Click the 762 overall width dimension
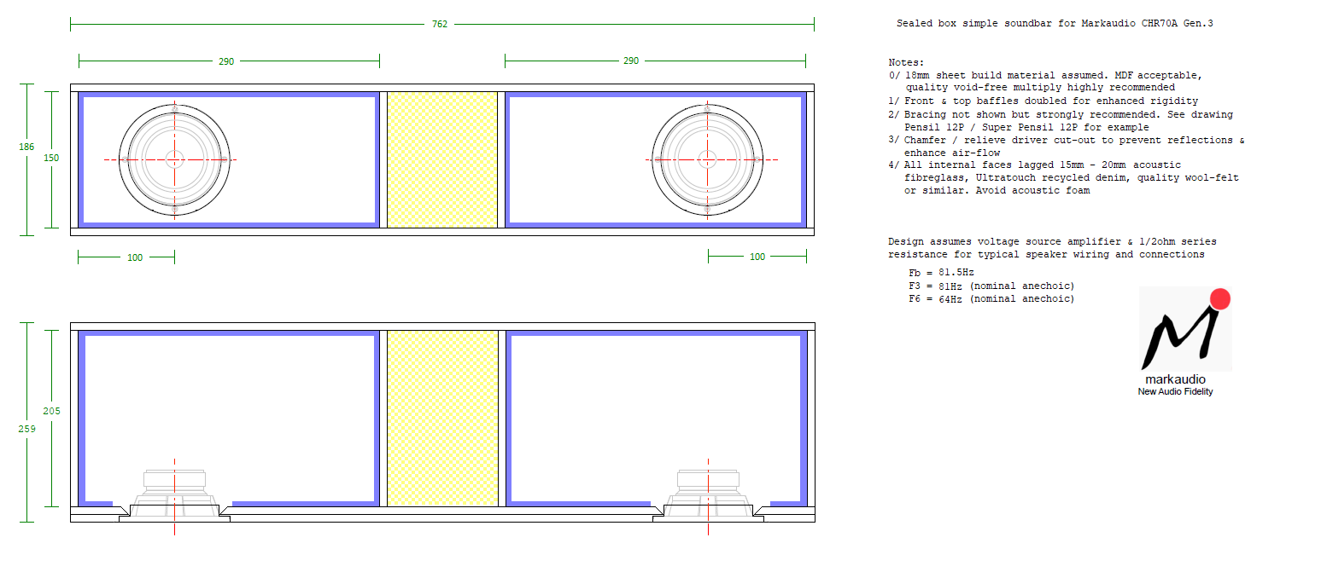This screenshot has height=572, width=1327. point(439,25)
